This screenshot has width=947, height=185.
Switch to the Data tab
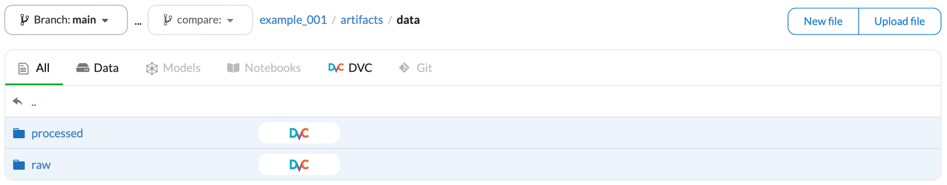[98, 68]
